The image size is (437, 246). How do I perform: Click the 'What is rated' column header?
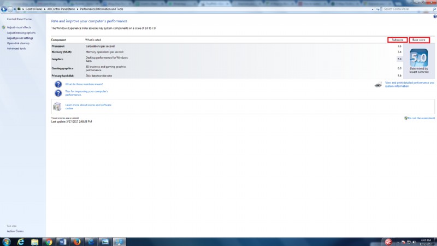93,40
